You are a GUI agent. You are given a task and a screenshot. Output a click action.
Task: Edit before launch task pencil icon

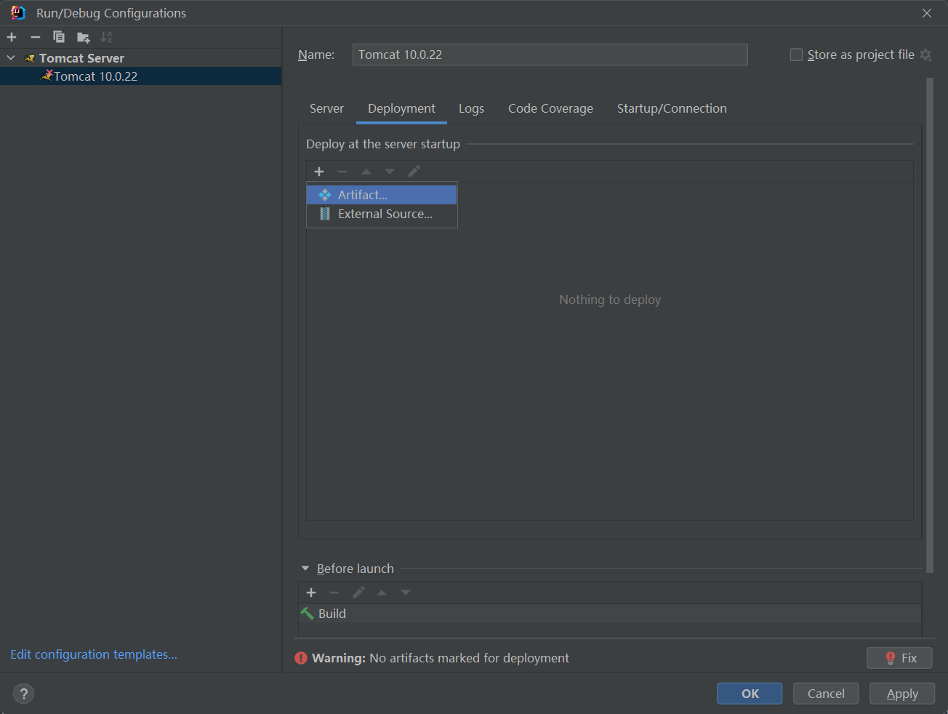pyautogui.click(x=358, y=593)
